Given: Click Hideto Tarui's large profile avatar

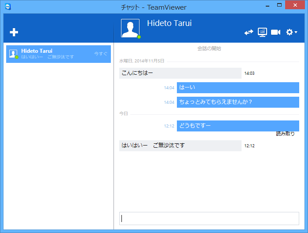Looking at the screenshot, I should 130,28.
